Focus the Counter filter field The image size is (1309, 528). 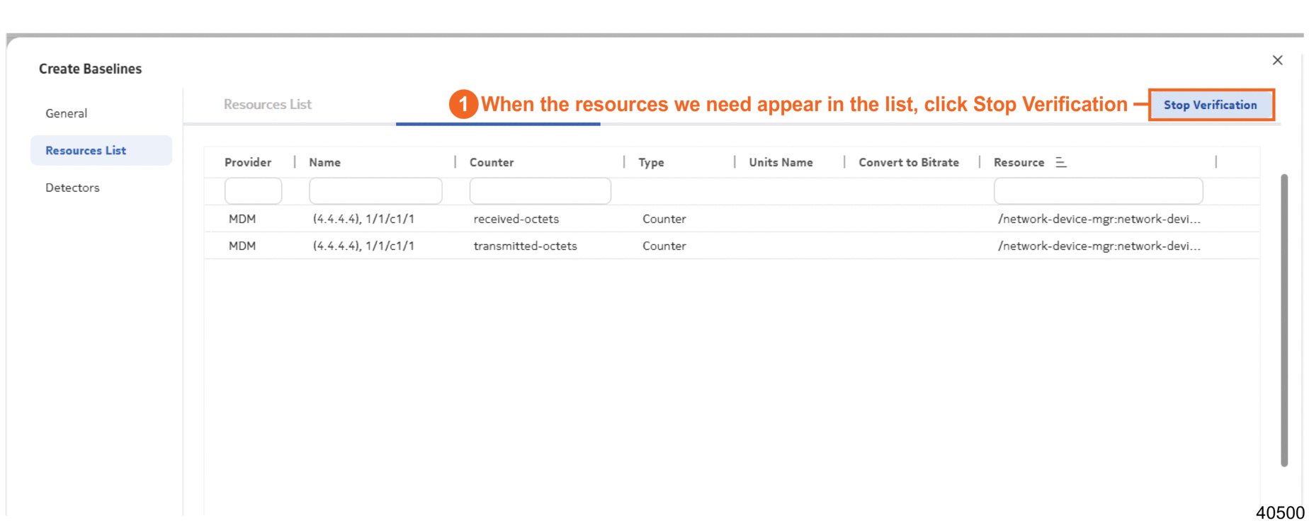point(540,191)
